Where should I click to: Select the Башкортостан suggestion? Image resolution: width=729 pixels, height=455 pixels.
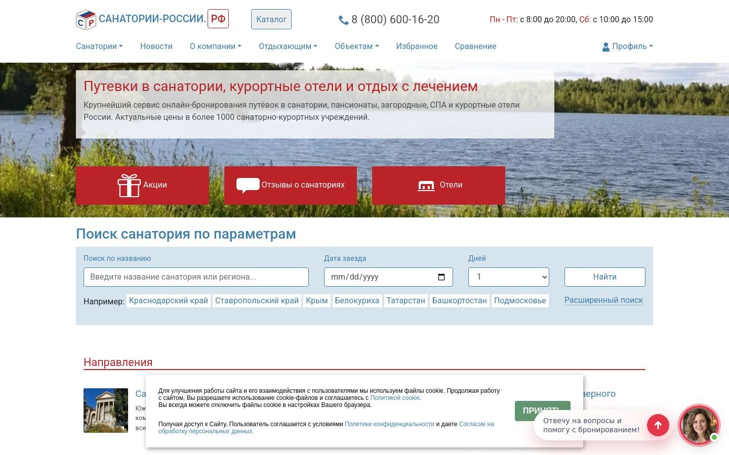[x=460, y=301]
